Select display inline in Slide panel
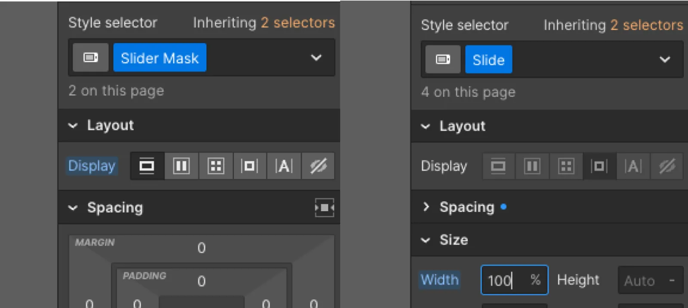Screen dimensions: 688x308 click(633, 166)
